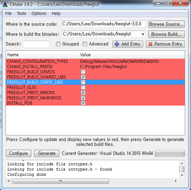Select the CMAKE_CONFIGURATION_TYPES row name
This screenshot has height=190, width=191.
pos(37,62)
